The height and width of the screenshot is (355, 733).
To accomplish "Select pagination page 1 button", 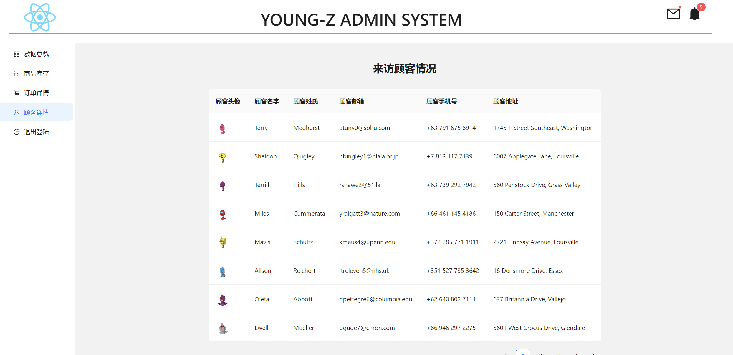I will (523, 353).
